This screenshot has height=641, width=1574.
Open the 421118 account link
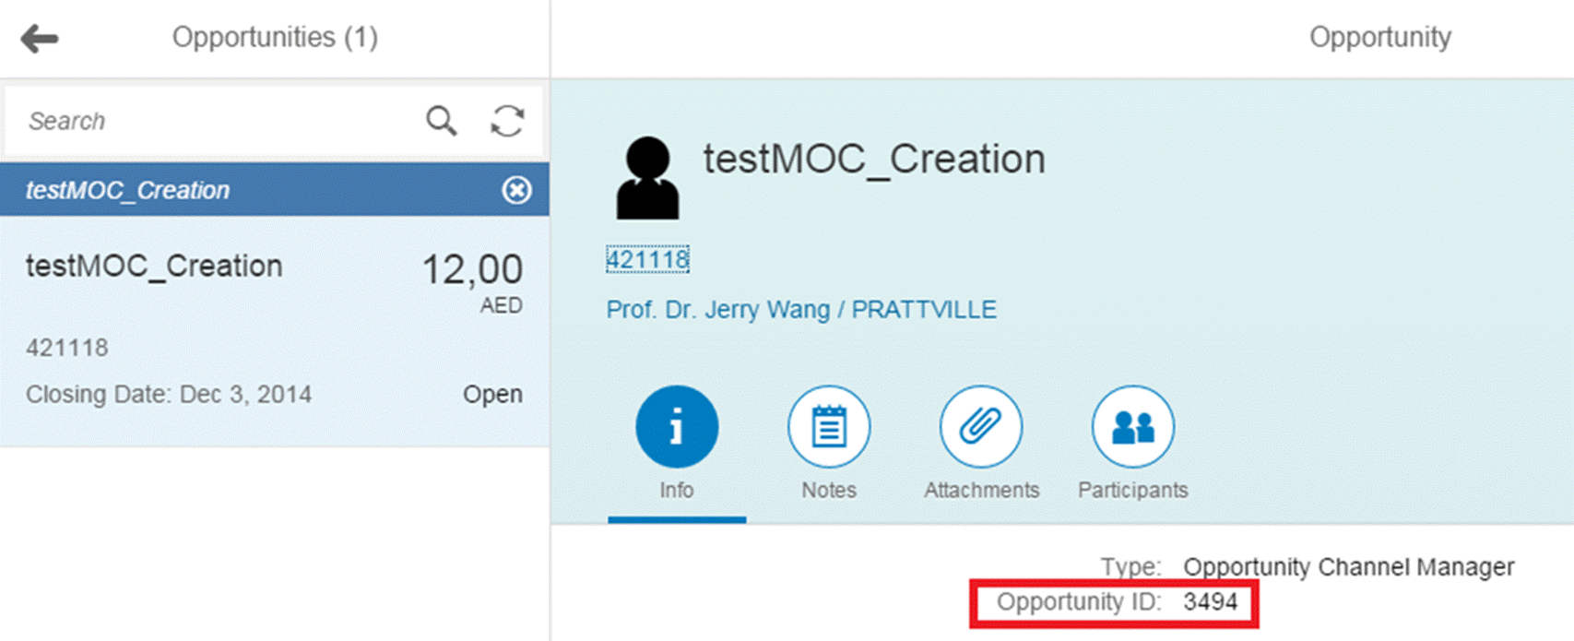647,260
